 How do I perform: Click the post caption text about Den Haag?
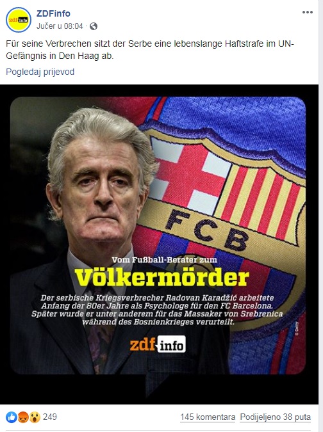[x=150, y=50]
